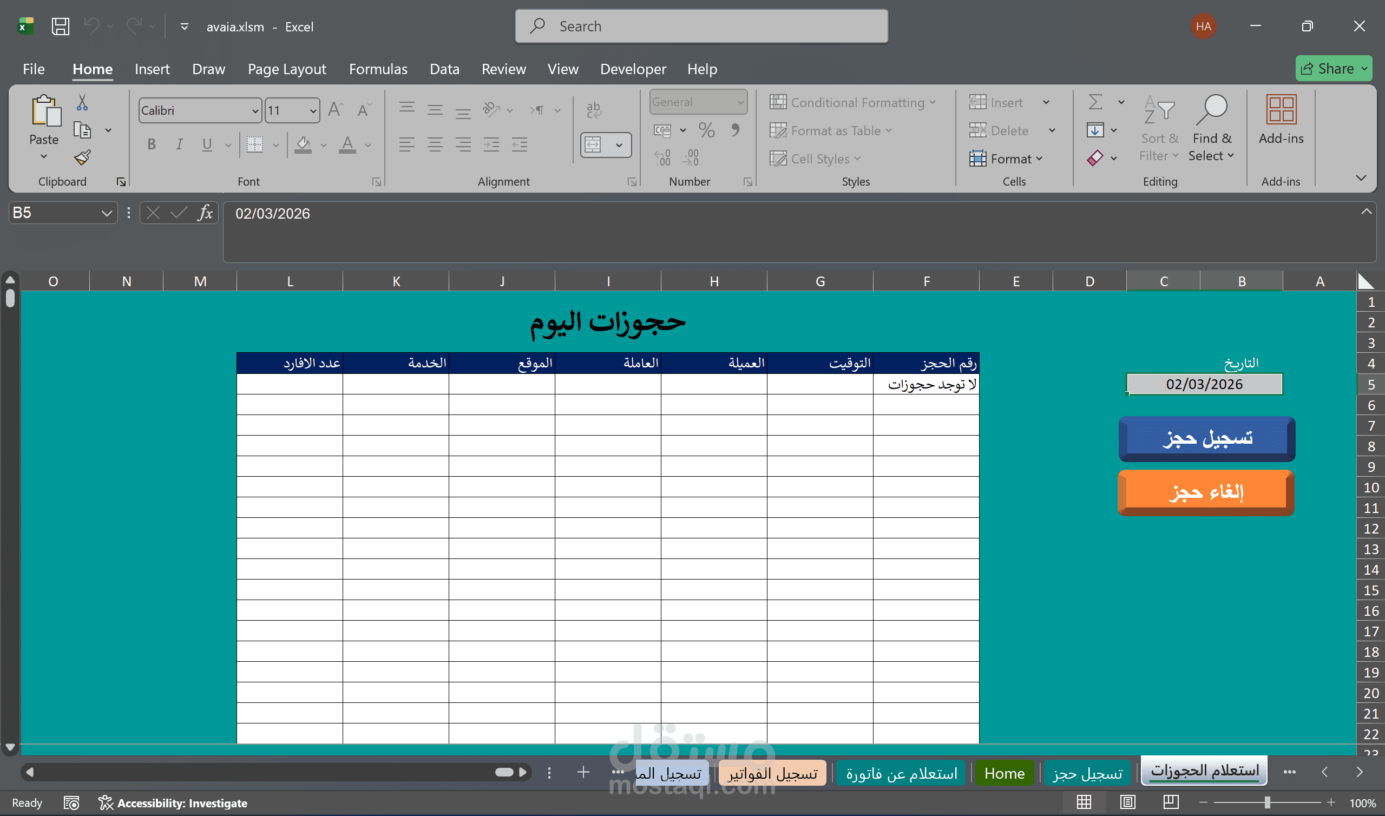The height and width of the screenshot is (816, 1385).
Task: Switch to Page Break Preview view
Action: tap(1171, 802)
